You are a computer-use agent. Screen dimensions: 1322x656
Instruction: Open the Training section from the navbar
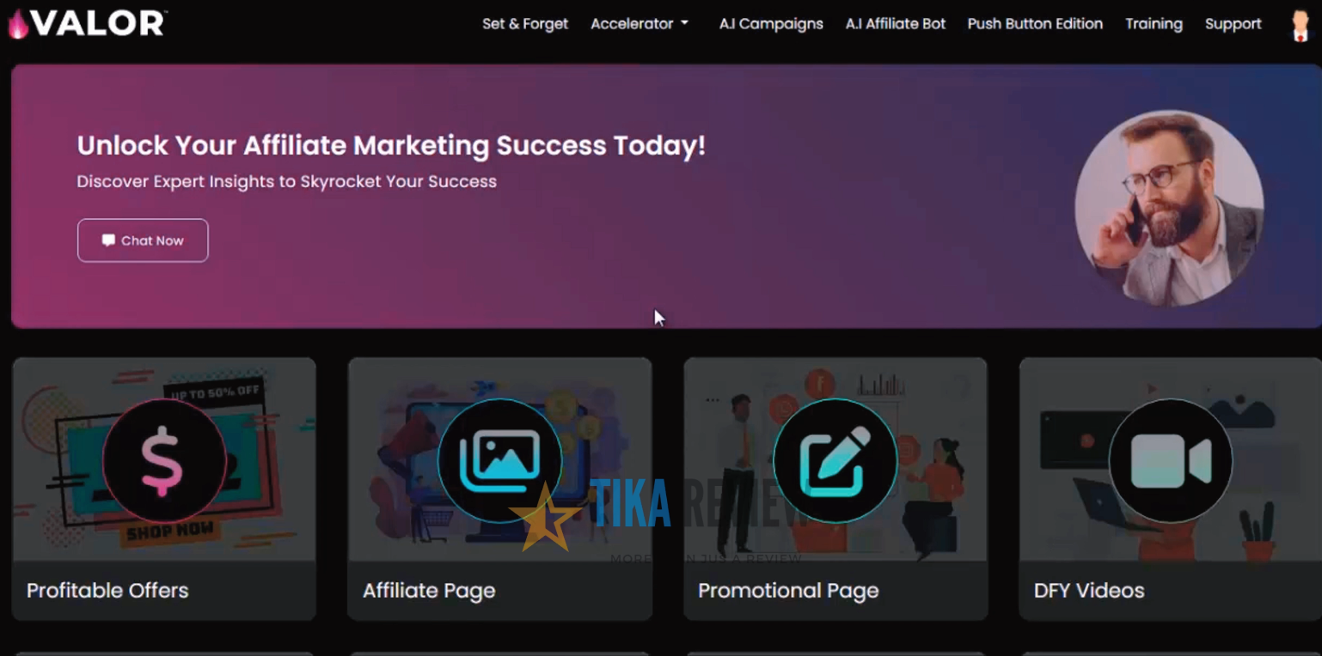click(1154, 24)
